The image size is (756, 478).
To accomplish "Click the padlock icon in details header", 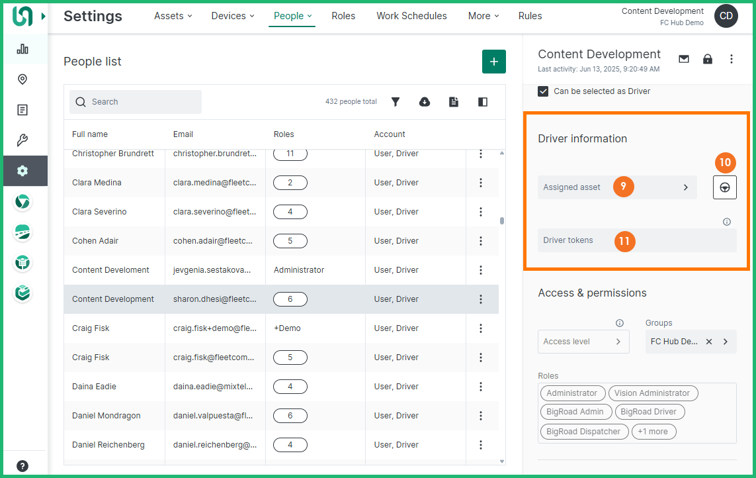I will coord(708,59).
